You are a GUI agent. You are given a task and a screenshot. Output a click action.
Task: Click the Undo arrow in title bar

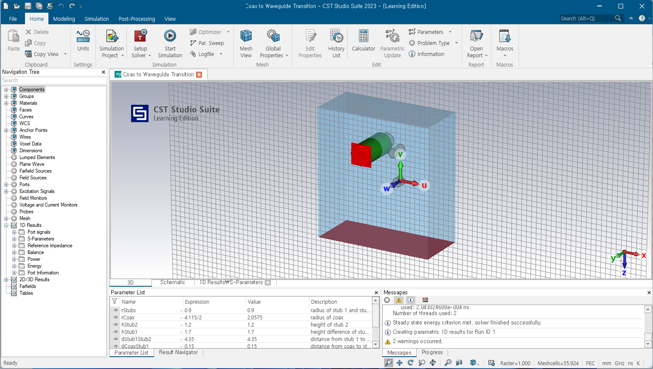[x=61, y=6]
